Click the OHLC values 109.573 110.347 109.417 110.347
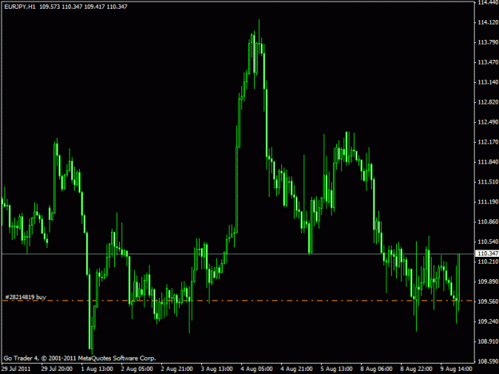Image resolution: width=499 pixels, height=374 pixels. 83,6
